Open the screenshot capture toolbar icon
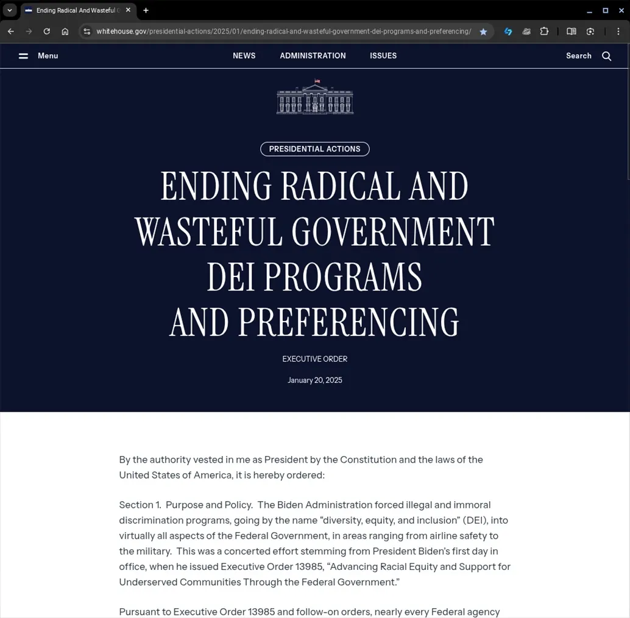Image resolution: width=630 pixels, height=618 pixels. [x=590, y=31]
